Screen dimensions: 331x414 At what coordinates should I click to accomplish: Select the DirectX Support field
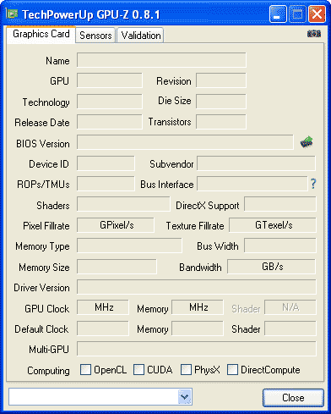pos(280,204)
